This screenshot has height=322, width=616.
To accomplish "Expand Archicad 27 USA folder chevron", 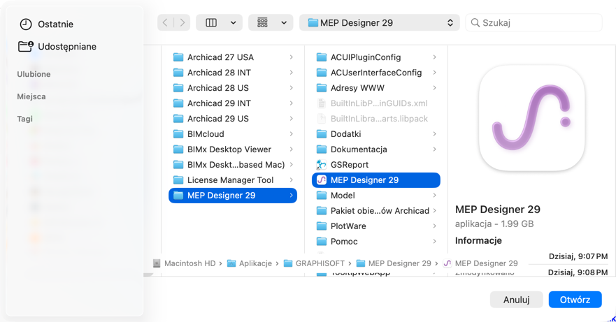I will coord(291,57).
